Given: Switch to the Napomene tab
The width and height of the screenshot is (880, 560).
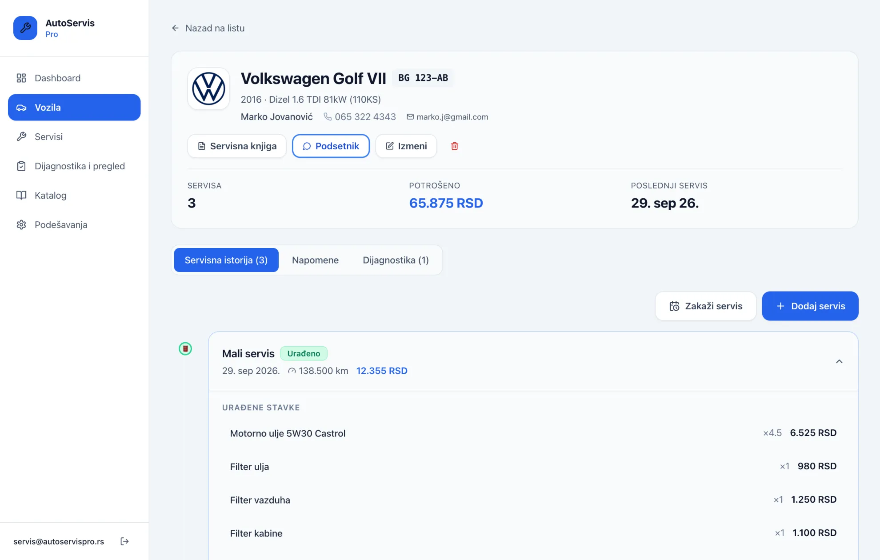Looking at the screenshot, I should coord(315,260).
